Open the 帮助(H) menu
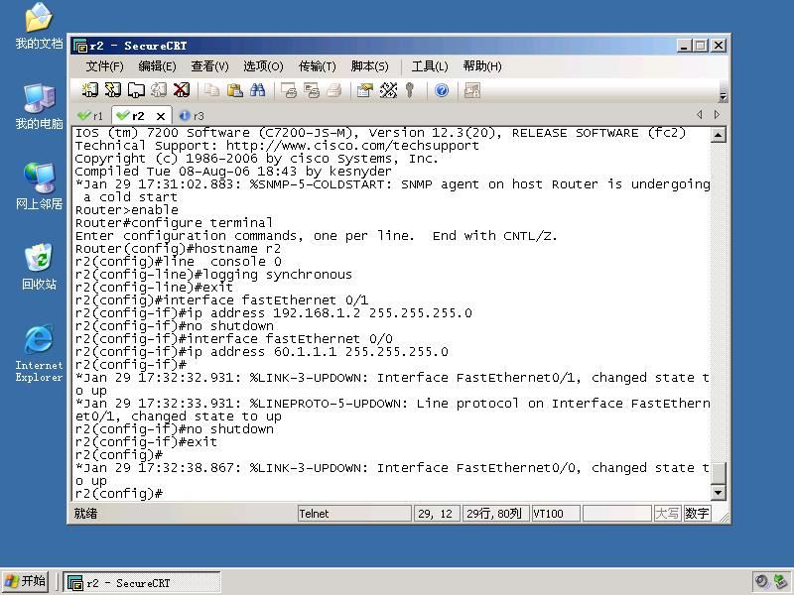The width and height of the screenshot is (794, 595). pyautogui.click(x=482, y=66)
